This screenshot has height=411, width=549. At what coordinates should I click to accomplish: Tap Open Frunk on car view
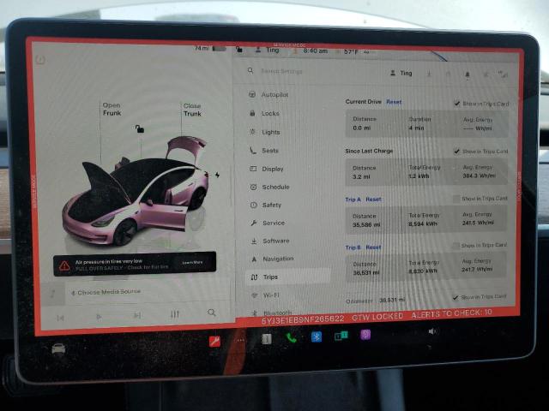112,109
